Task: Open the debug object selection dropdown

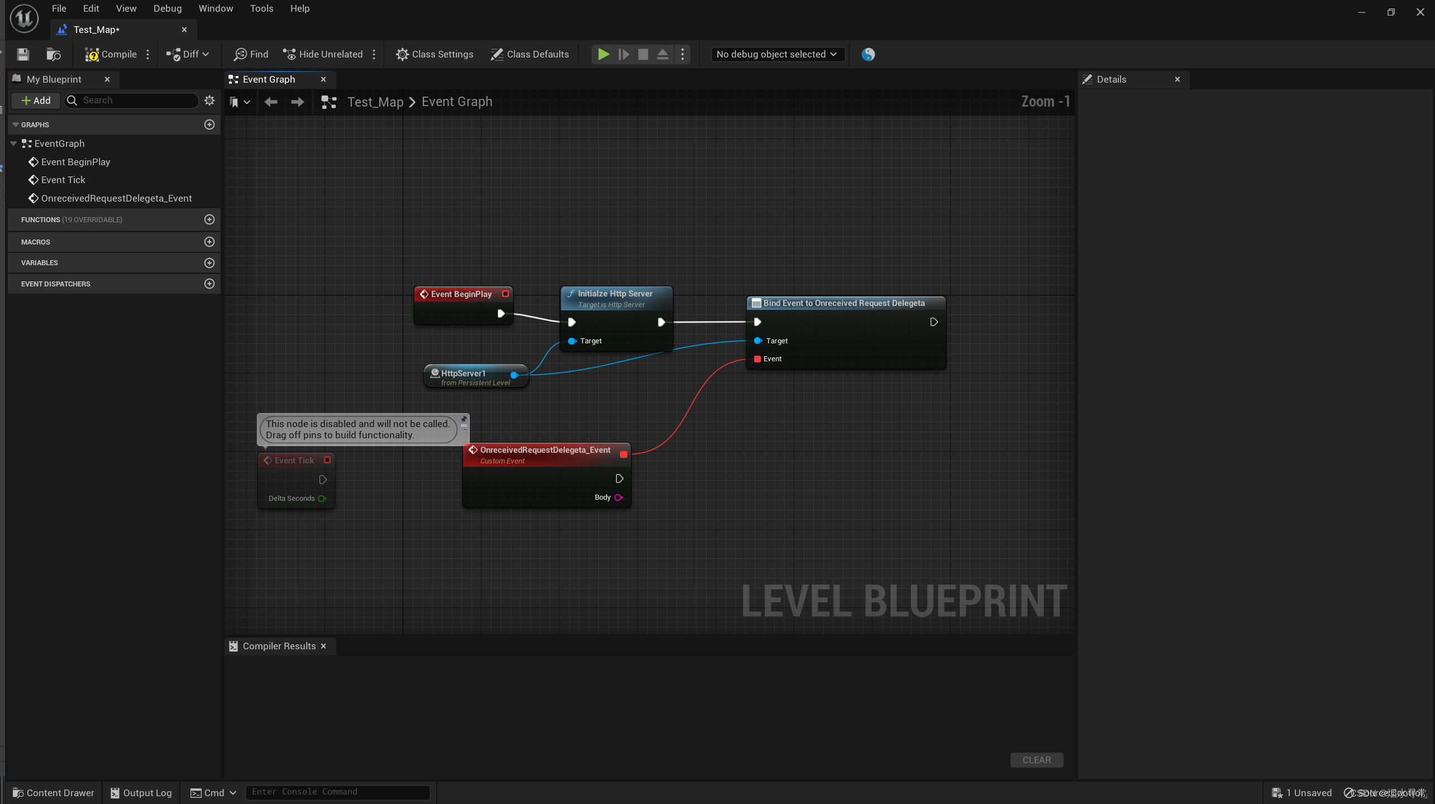Action: [776, 54]
